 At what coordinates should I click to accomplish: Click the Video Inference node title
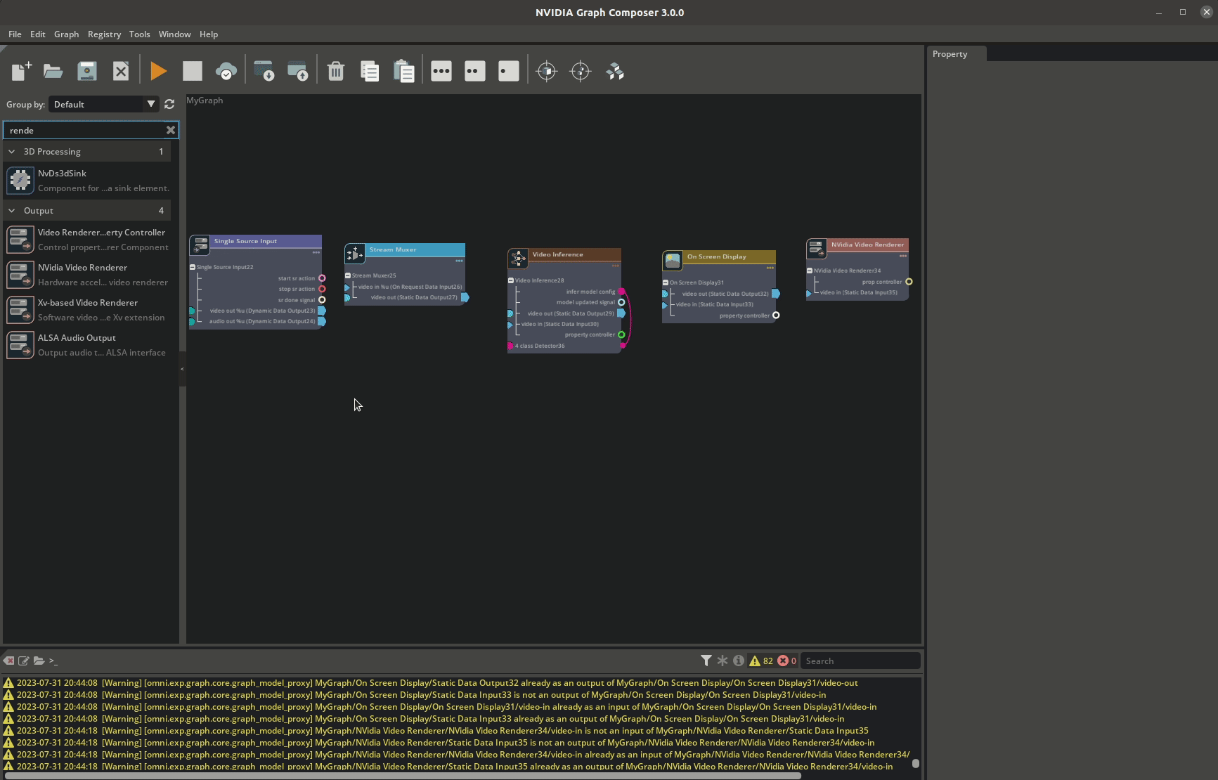click(557, 254)
